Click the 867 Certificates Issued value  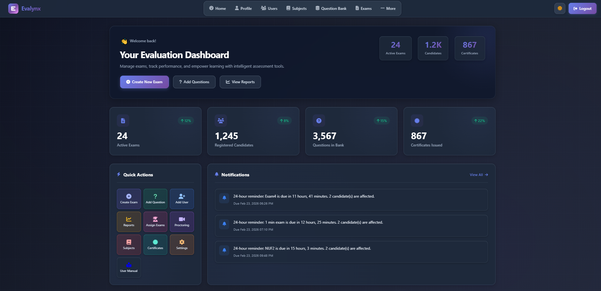[419, 136]
